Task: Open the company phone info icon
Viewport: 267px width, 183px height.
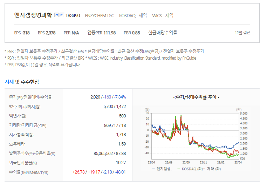Action: [x=62, y=15]
